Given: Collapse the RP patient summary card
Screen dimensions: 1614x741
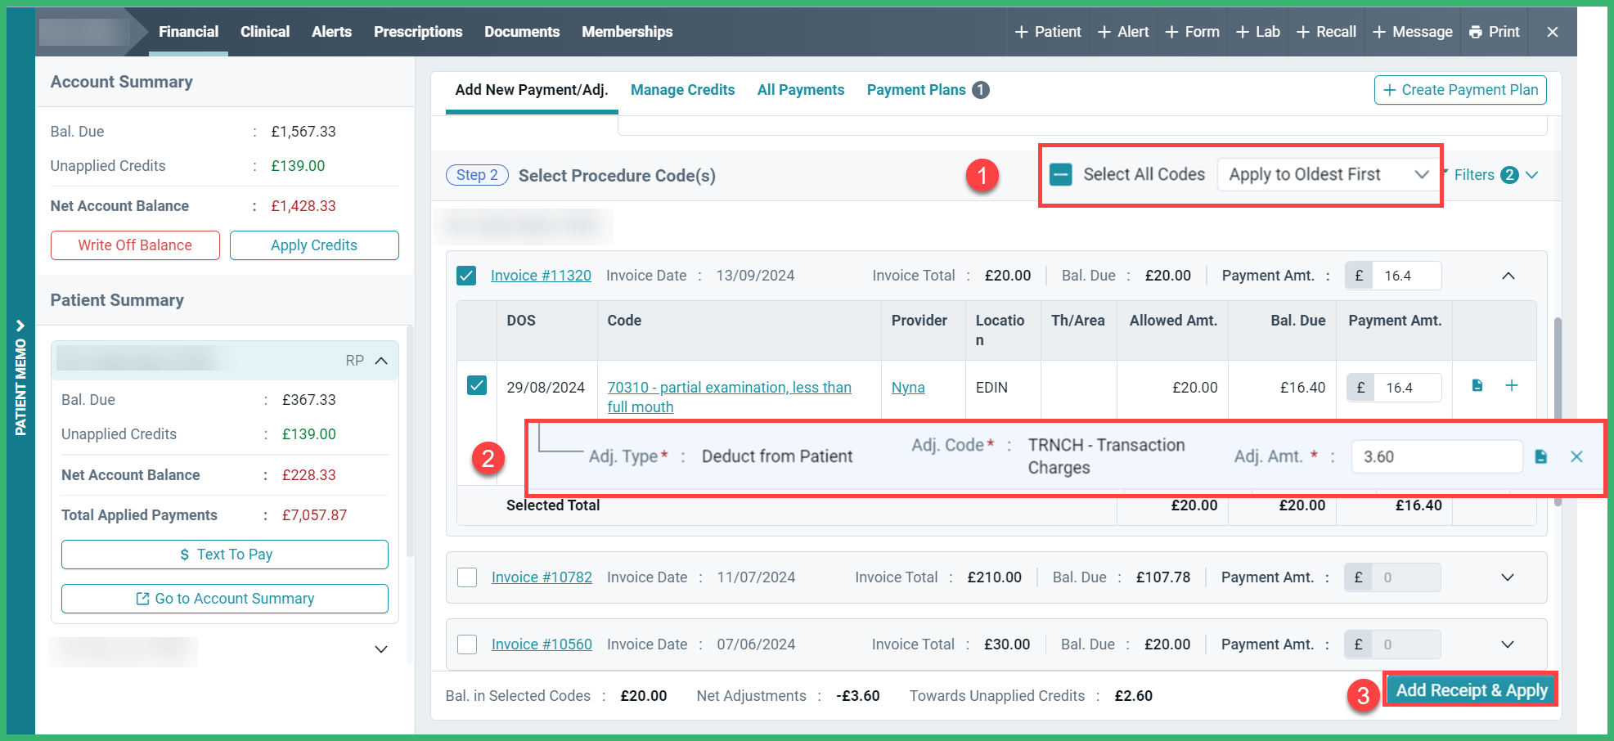Looking at the screenshot, I should coord(381,361).
